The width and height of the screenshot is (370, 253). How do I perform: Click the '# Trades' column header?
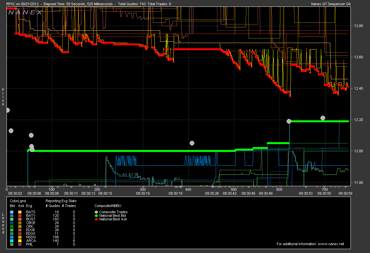(x=69, y=206)
